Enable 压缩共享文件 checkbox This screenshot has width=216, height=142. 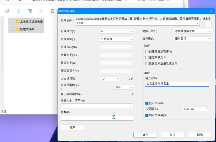pos(147,57)
